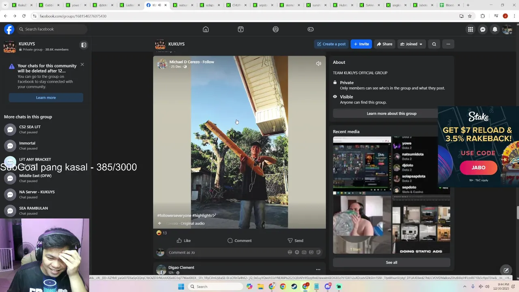The width and height of the screenshot is (519, 292).
Task: Open the emoji picker in comment box
Action: 297,252
